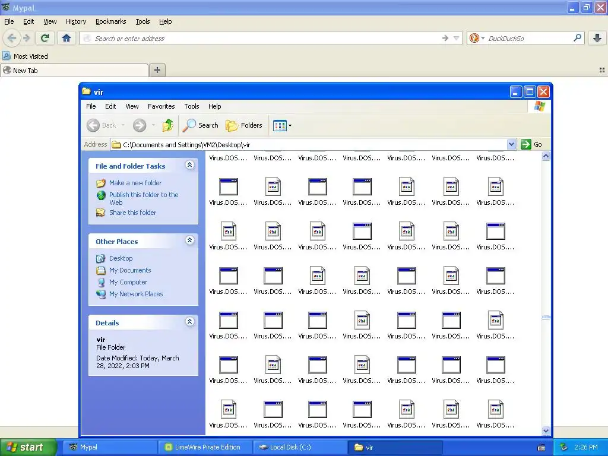Open My Documents in Other Places
Viewport: 608px width, 456px height.
click(x=130, y=270)
